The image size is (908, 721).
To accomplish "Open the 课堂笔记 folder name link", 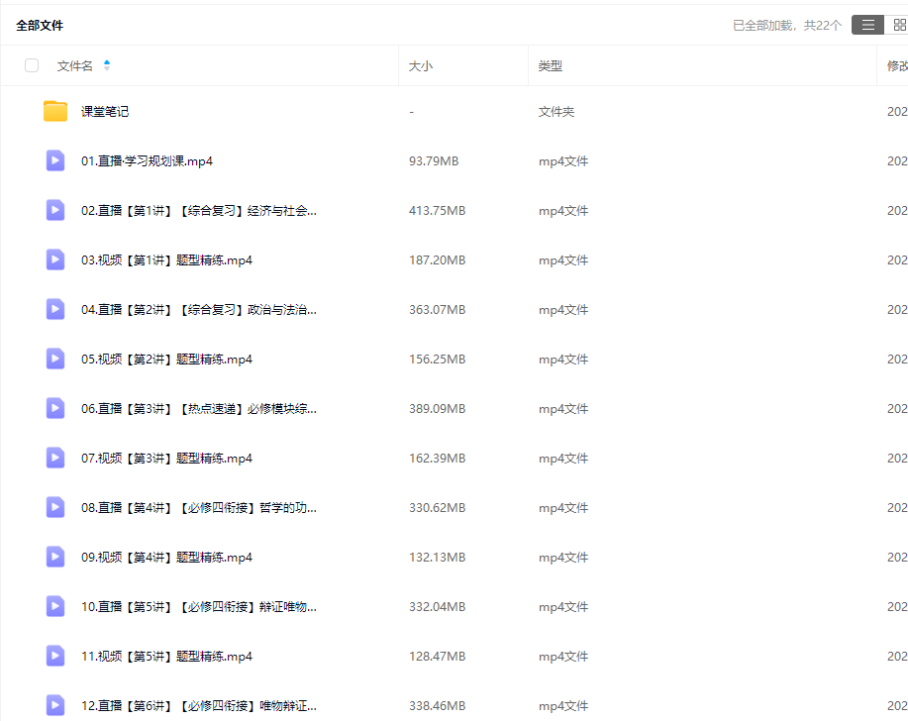I will coord(105,112).
